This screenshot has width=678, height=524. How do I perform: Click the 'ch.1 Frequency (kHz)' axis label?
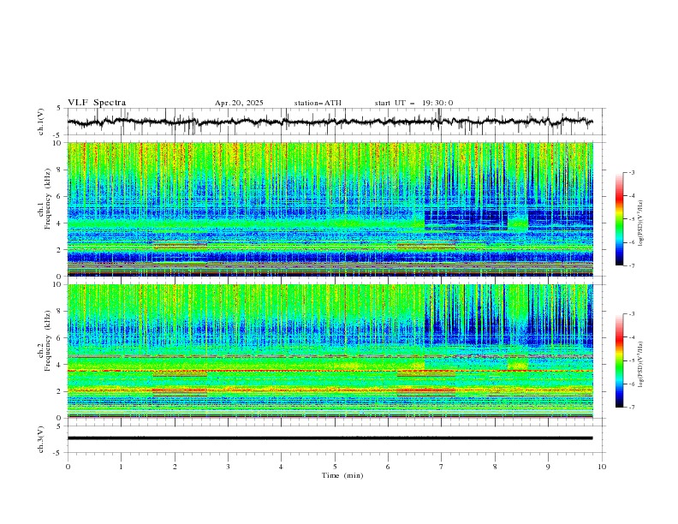click(x=44, y=199)
